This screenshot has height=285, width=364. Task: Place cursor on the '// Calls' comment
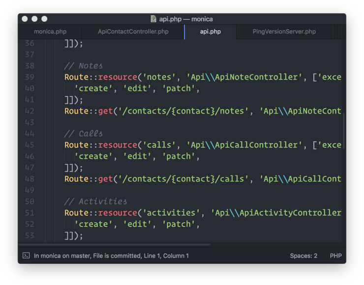coord(84,133)
